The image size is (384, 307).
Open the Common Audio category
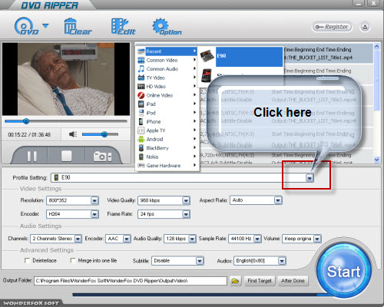pyautogui.click(x=167, y=69)
